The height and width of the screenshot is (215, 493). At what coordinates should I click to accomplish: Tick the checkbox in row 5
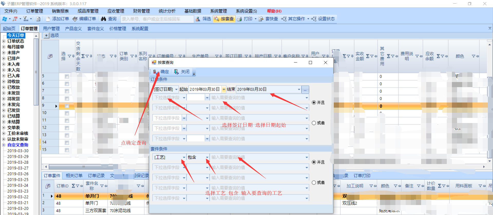[x=67, y=76]
